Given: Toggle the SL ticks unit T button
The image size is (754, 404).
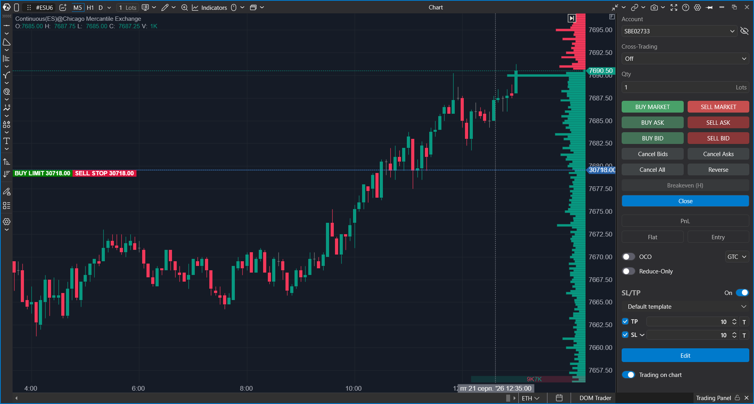Looking at the screenshot, I should coord(744,335).
